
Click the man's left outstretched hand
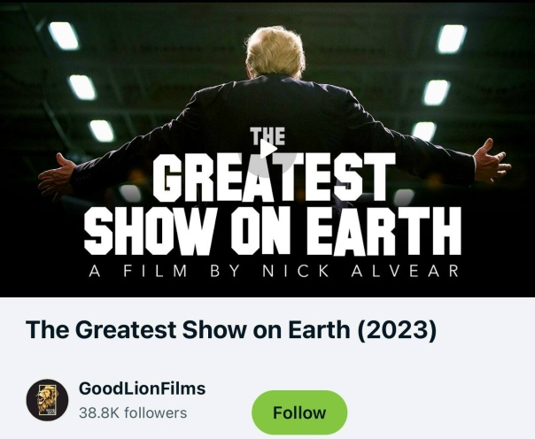pyautogui.click(x=57, y=176)
